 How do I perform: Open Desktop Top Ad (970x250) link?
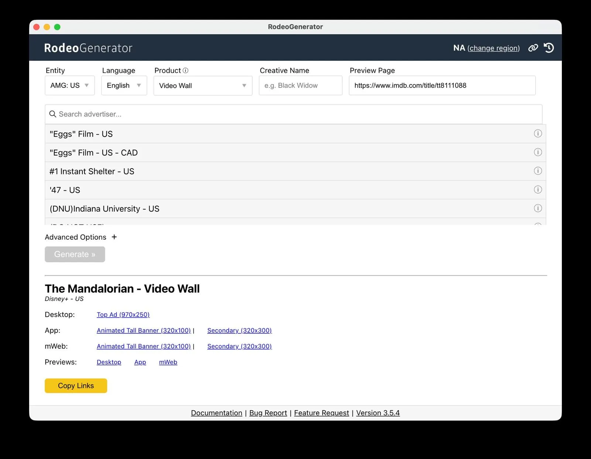pos(123,314)
